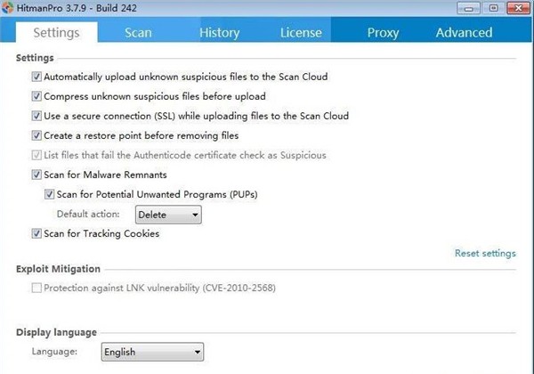This screenshot has width=534, height=374.
Task: Uncheck Compress unknown suspicious files before upload
Action: pyautogui.click(x=36, y=96)
